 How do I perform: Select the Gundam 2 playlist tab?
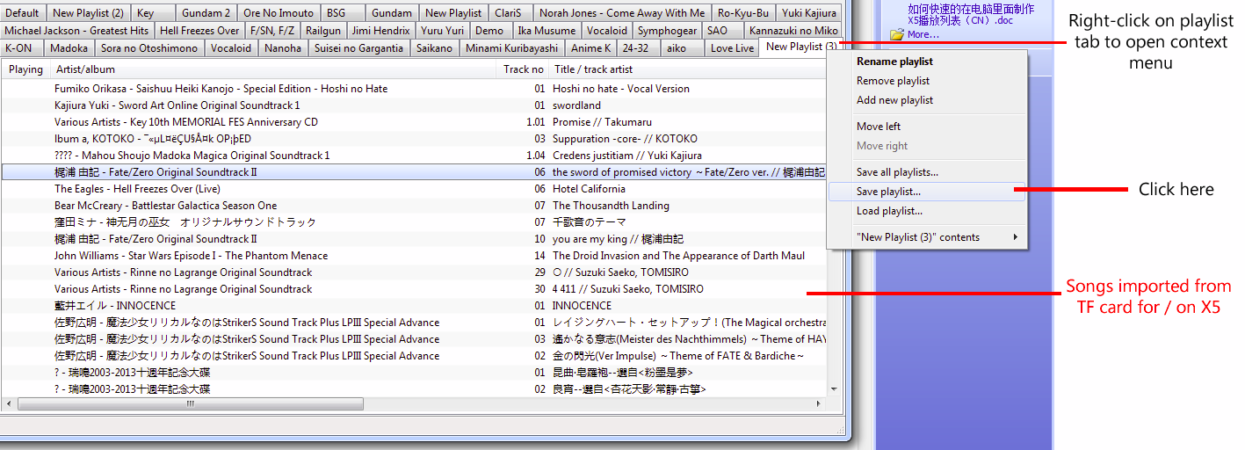[x=206, y=13]
